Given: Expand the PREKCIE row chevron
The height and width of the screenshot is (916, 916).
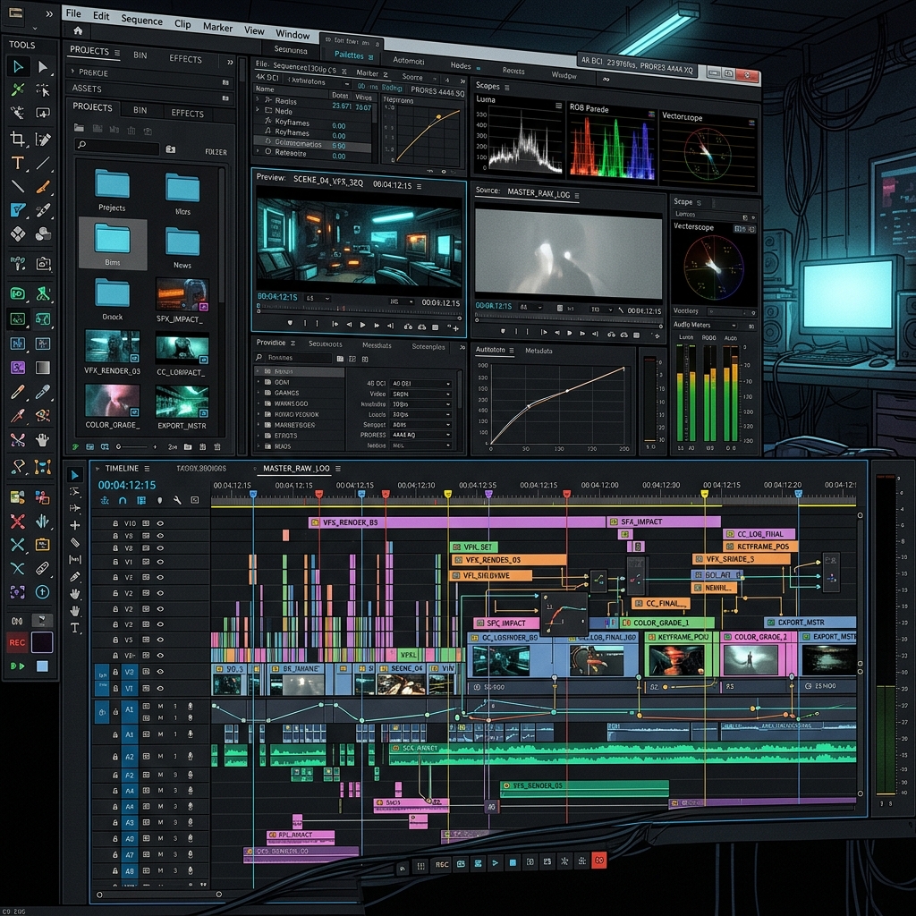Looking at the screenshot, I should (73, 72).
